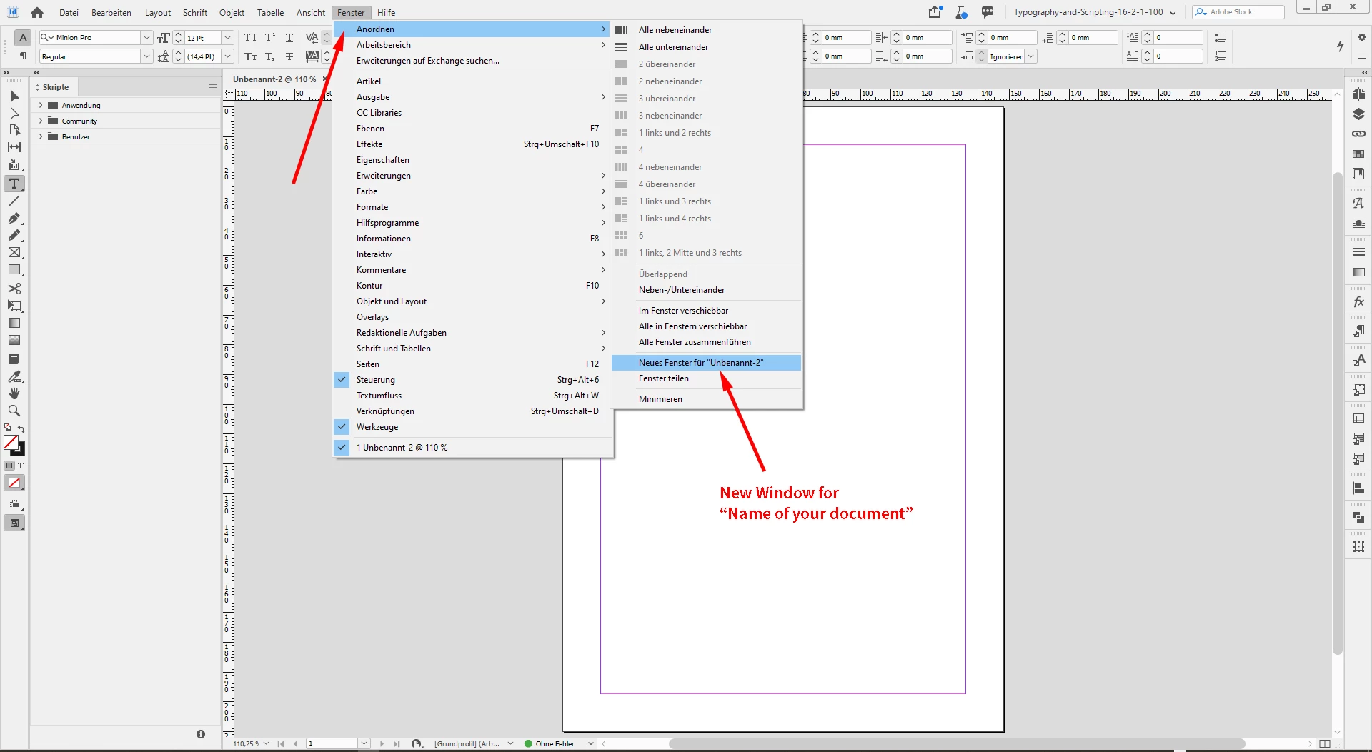This screenshot has height=752, width=1372.
Task: Select the Scissors tool
Action: coord(14,289)
